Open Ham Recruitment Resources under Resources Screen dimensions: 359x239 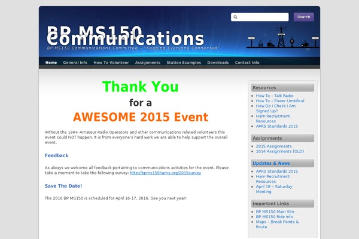[273, 118]
